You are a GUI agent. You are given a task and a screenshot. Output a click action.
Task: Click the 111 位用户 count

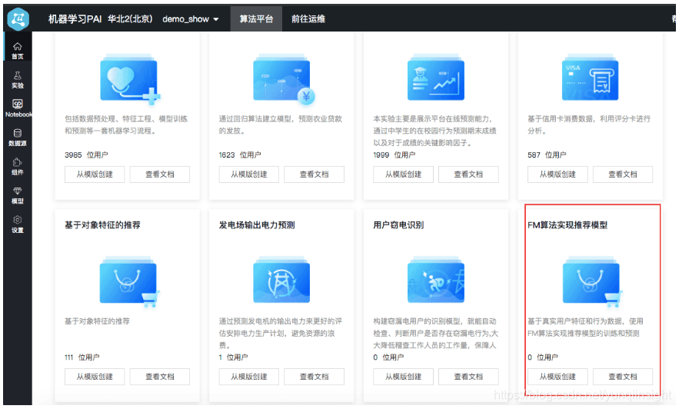[82, 357]
